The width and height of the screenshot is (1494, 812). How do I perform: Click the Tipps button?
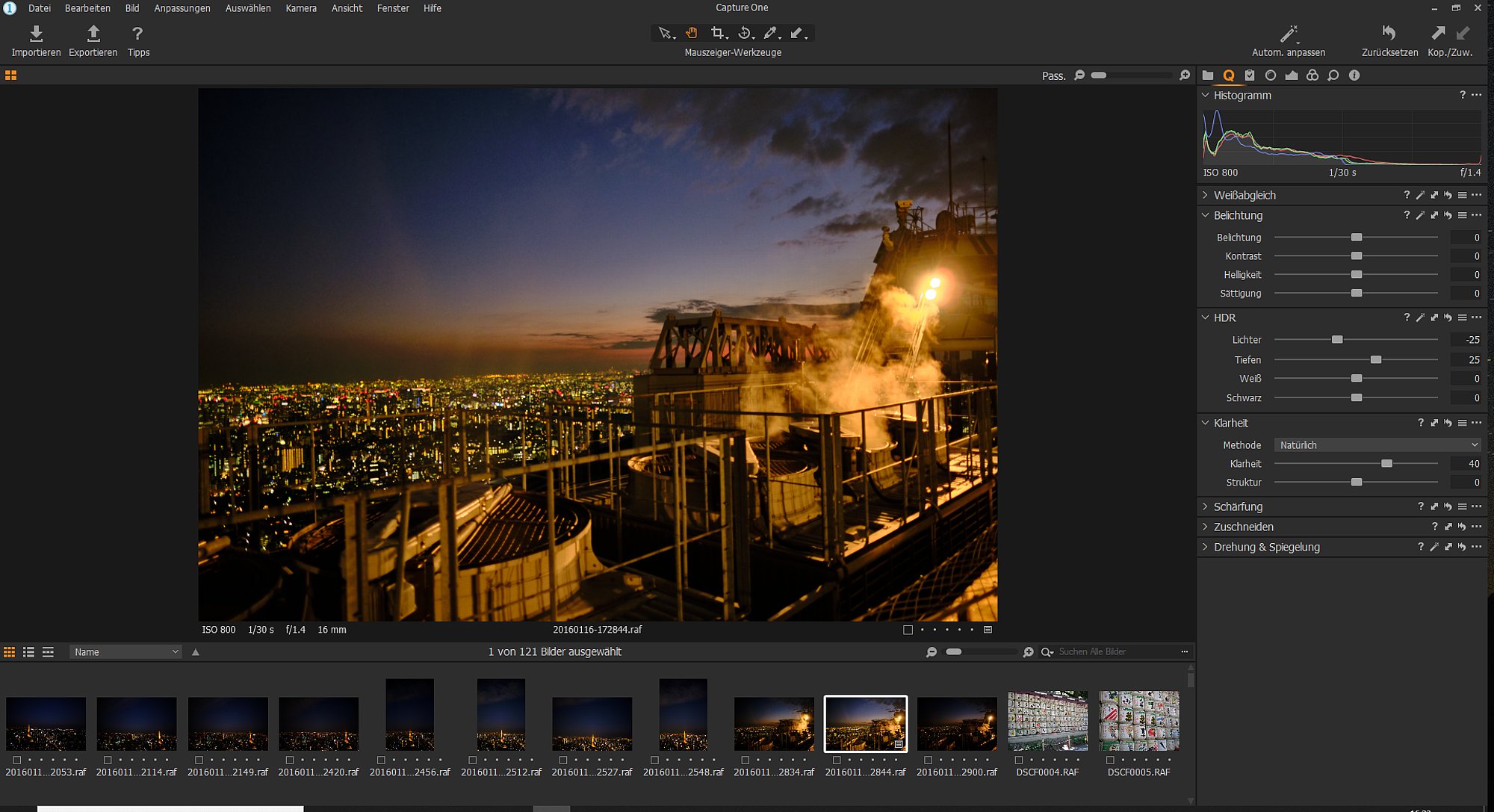click(x=138, y=40)
